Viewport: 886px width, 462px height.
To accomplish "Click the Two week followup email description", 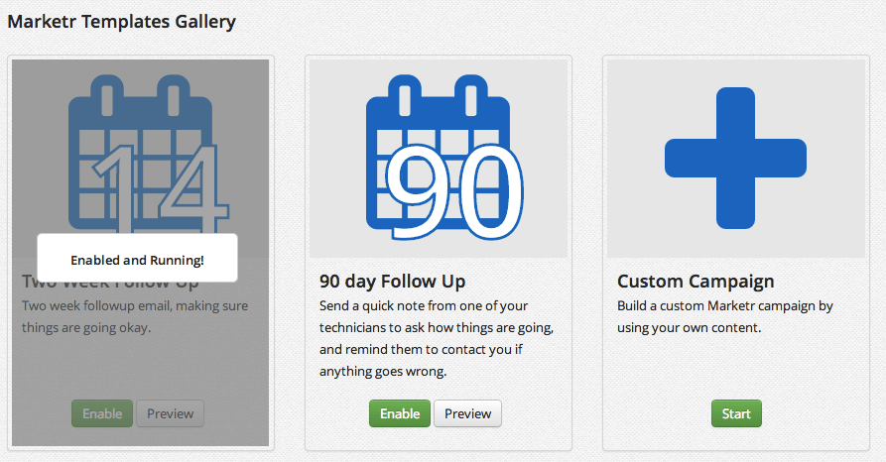I will click(135, 315).
